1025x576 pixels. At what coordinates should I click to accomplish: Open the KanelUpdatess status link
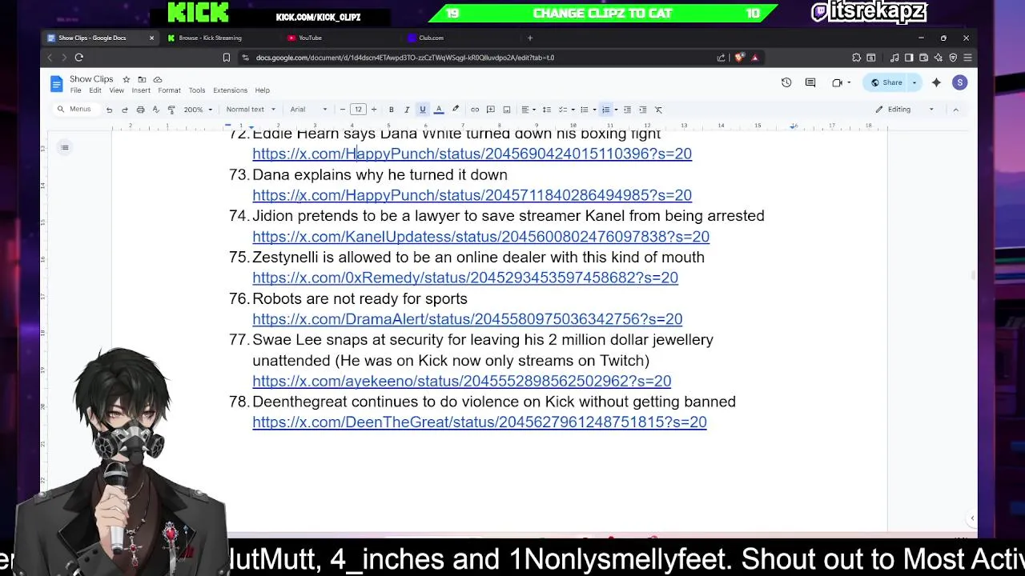click(480, 237)
